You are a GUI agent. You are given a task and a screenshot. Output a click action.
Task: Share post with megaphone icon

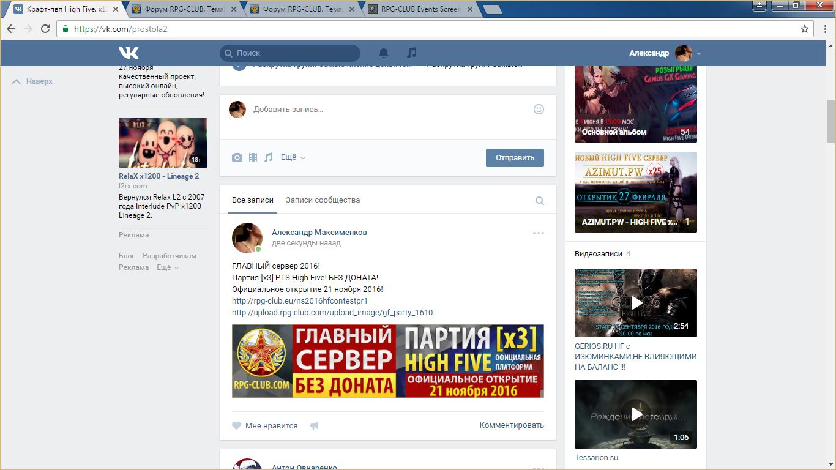coord(315,426)
